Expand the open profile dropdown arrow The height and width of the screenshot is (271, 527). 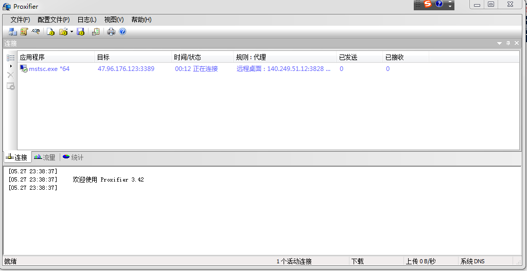pyautogui.click(x=72, y=32)
